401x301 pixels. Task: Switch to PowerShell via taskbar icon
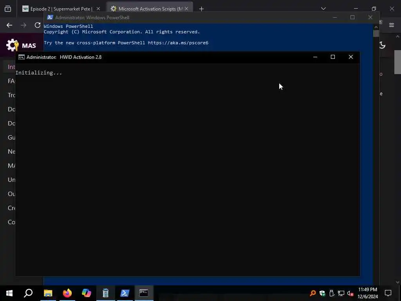click(125, 293)
